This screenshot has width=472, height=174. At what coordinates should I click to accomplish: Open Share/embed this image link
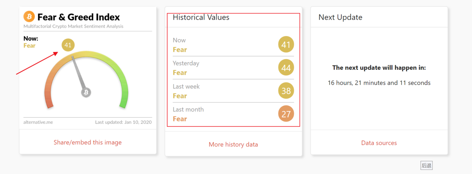[88, 143]
